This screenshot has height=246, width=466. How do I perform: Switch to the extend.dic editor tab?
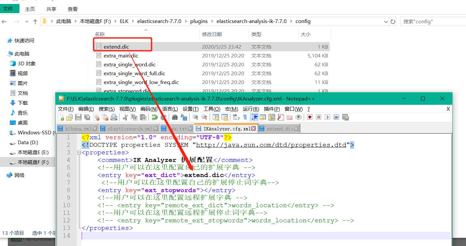279,129
